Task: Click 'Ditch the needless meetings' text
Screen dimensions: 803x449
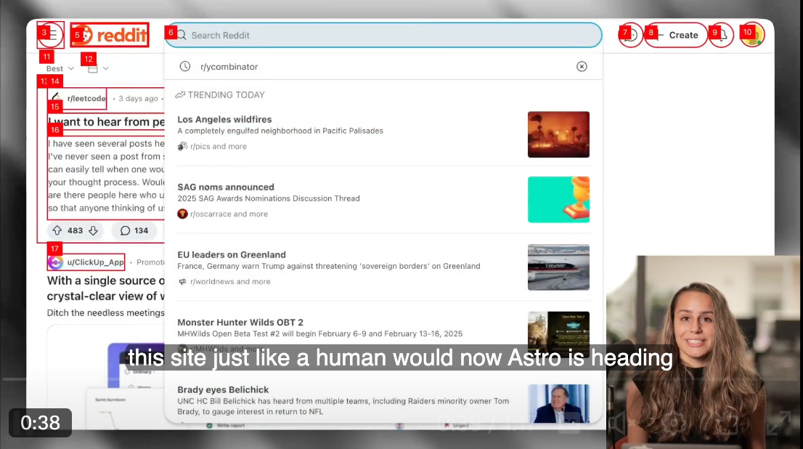Action: point(106,312)
